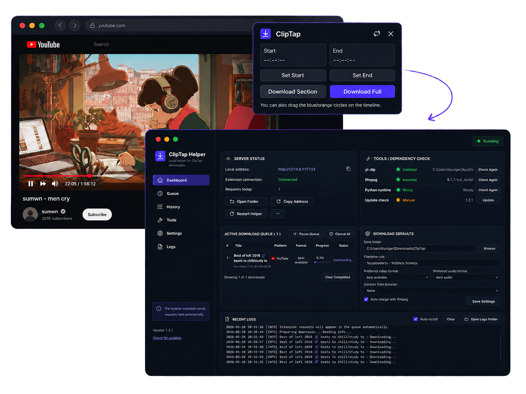The width and height of the screenshot is (526, 394).
Task: Click the Filename rule input field
Action: (x=432, y=263)
